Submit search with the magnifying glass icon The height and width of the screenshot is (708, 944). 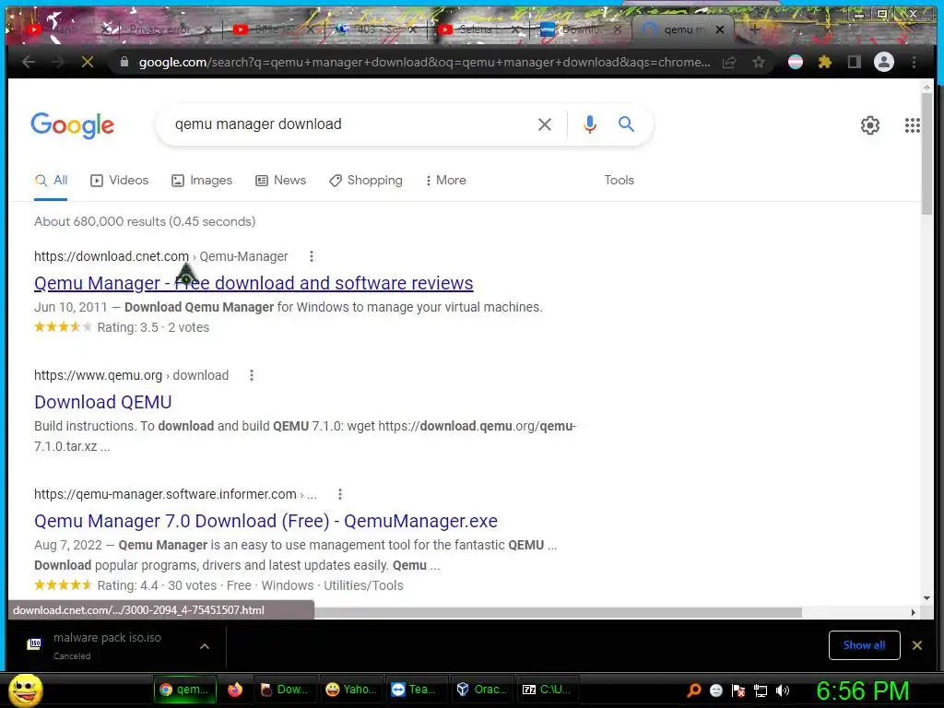(x=626, y=124)
